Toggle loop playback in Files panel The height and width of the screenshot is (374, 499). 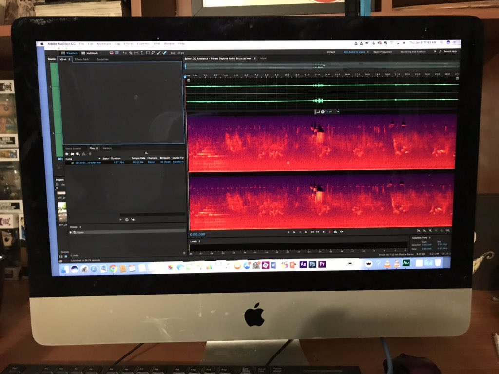click(127, 220)
